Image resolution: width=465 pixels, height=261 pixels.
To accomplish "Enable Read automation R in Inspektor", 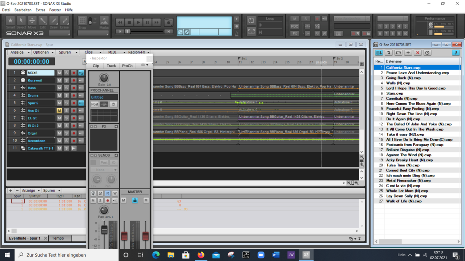I will 108,194.
